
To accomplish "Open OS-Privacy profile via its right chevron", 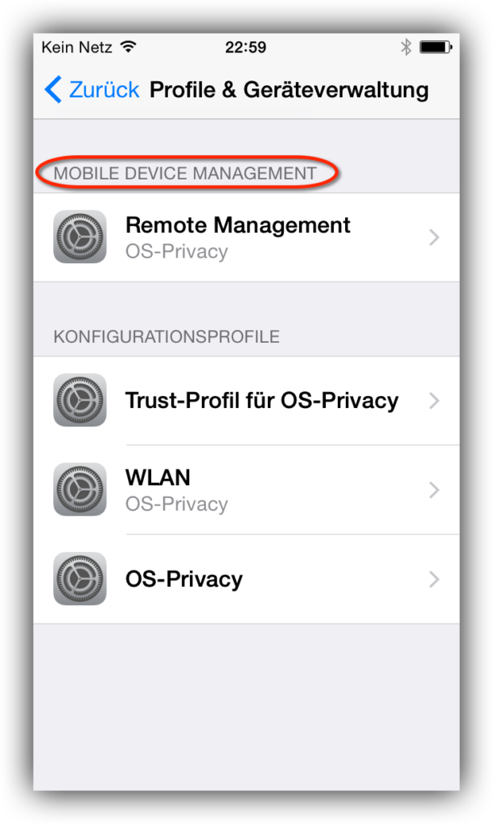I will 433,579.
